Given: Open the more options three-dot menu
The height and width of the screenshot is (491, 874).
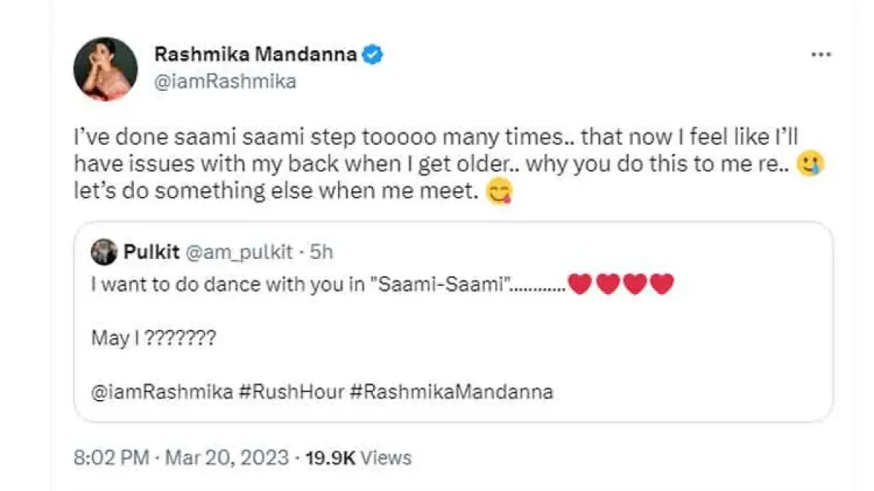Looking at the screenshot, I should pos(821,55).
